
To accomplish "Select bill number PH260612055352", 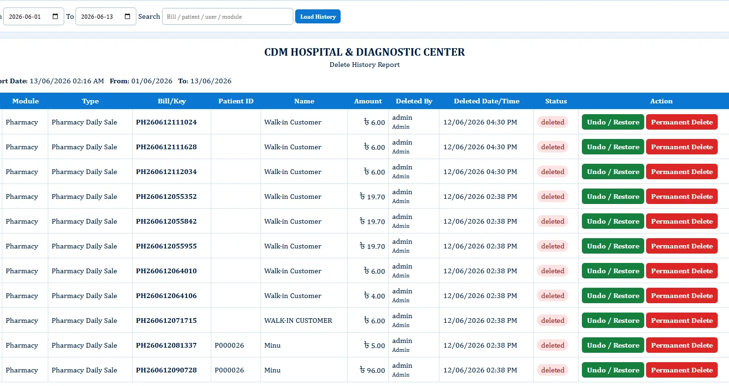I will pos(166,197).
